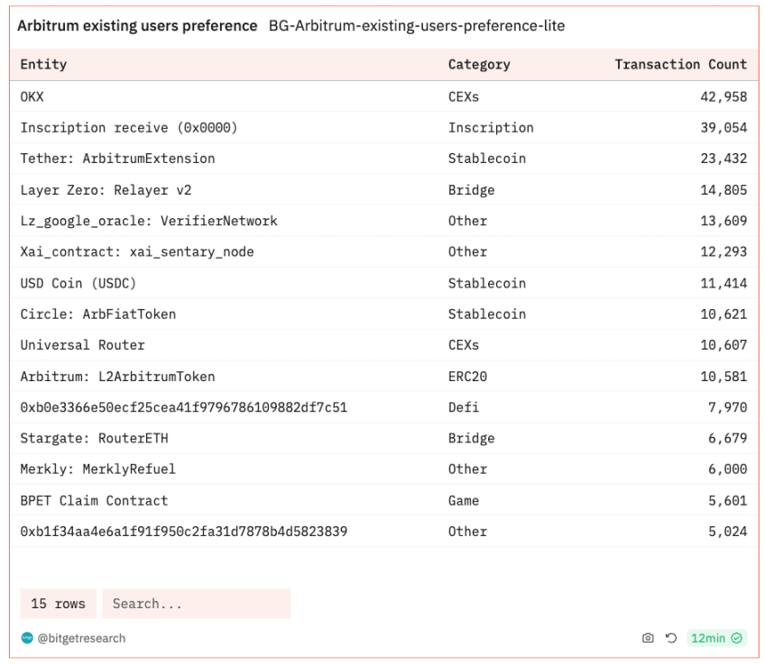Sort by the Transaction Count column header
765x665 pixels.
(680, 65)
